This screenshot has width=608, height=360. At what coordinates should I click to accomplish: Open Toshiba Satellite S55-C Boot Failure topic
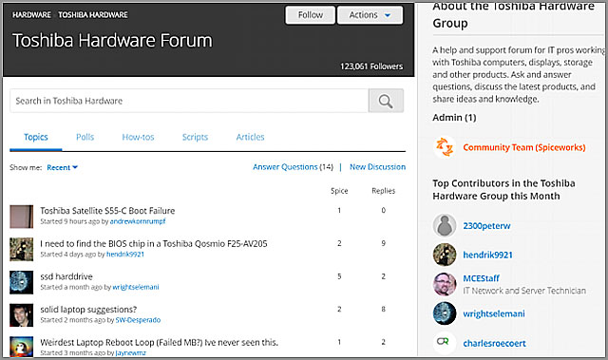[107, 211]
